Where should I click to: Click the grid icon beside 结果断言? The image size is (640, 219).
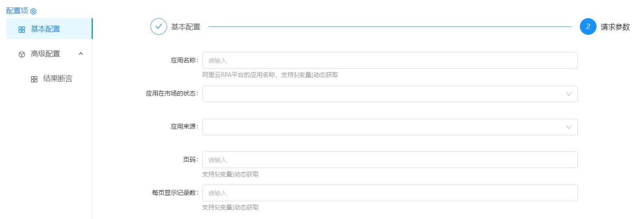click(x=34, y=79)
